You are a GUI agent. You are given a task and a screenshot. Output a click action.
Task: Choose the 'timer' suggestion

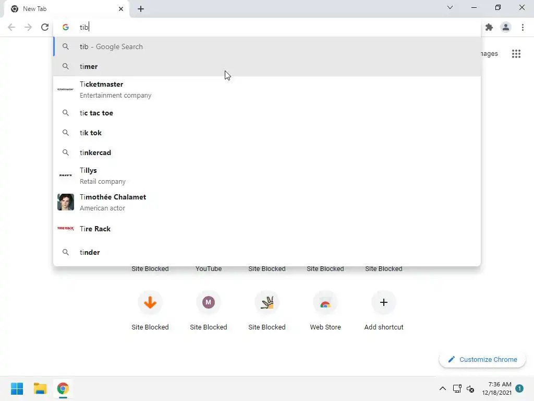tap(267, 66)
